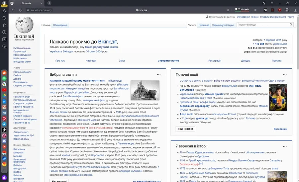Open Випадкова стаття in left menu
The width and height of the screenshot is (299, 182).
22,62
